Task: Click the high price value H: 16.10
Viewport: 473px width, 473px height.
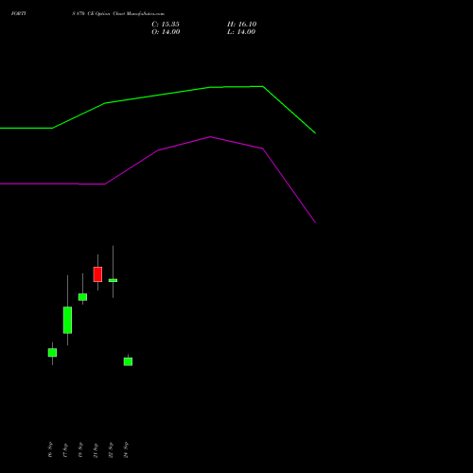Action: point(242,25)
